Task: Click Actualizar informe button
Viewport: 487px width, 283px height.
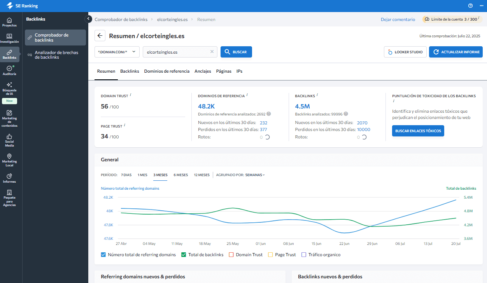Action: pos(456,52)
